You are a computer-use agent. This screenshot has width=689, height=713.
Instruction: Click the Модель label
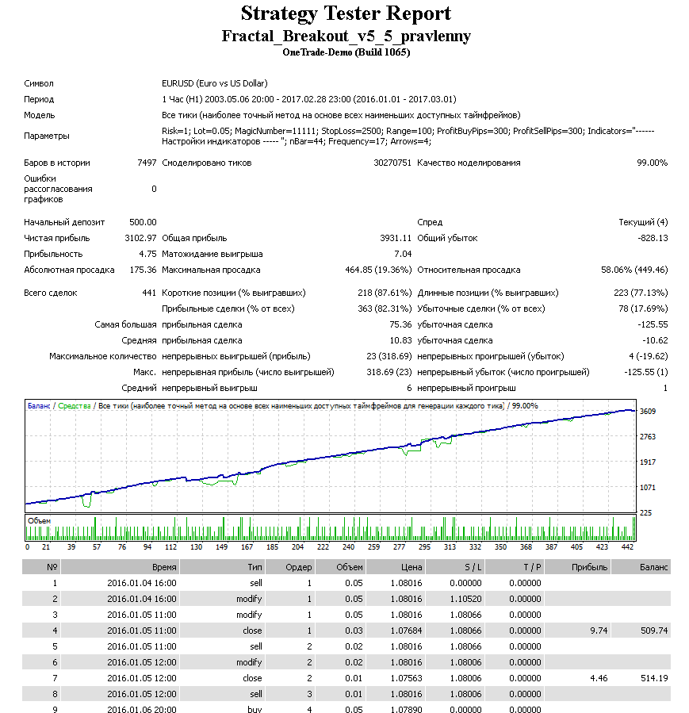pyautogui.click(x=39, y=115)
